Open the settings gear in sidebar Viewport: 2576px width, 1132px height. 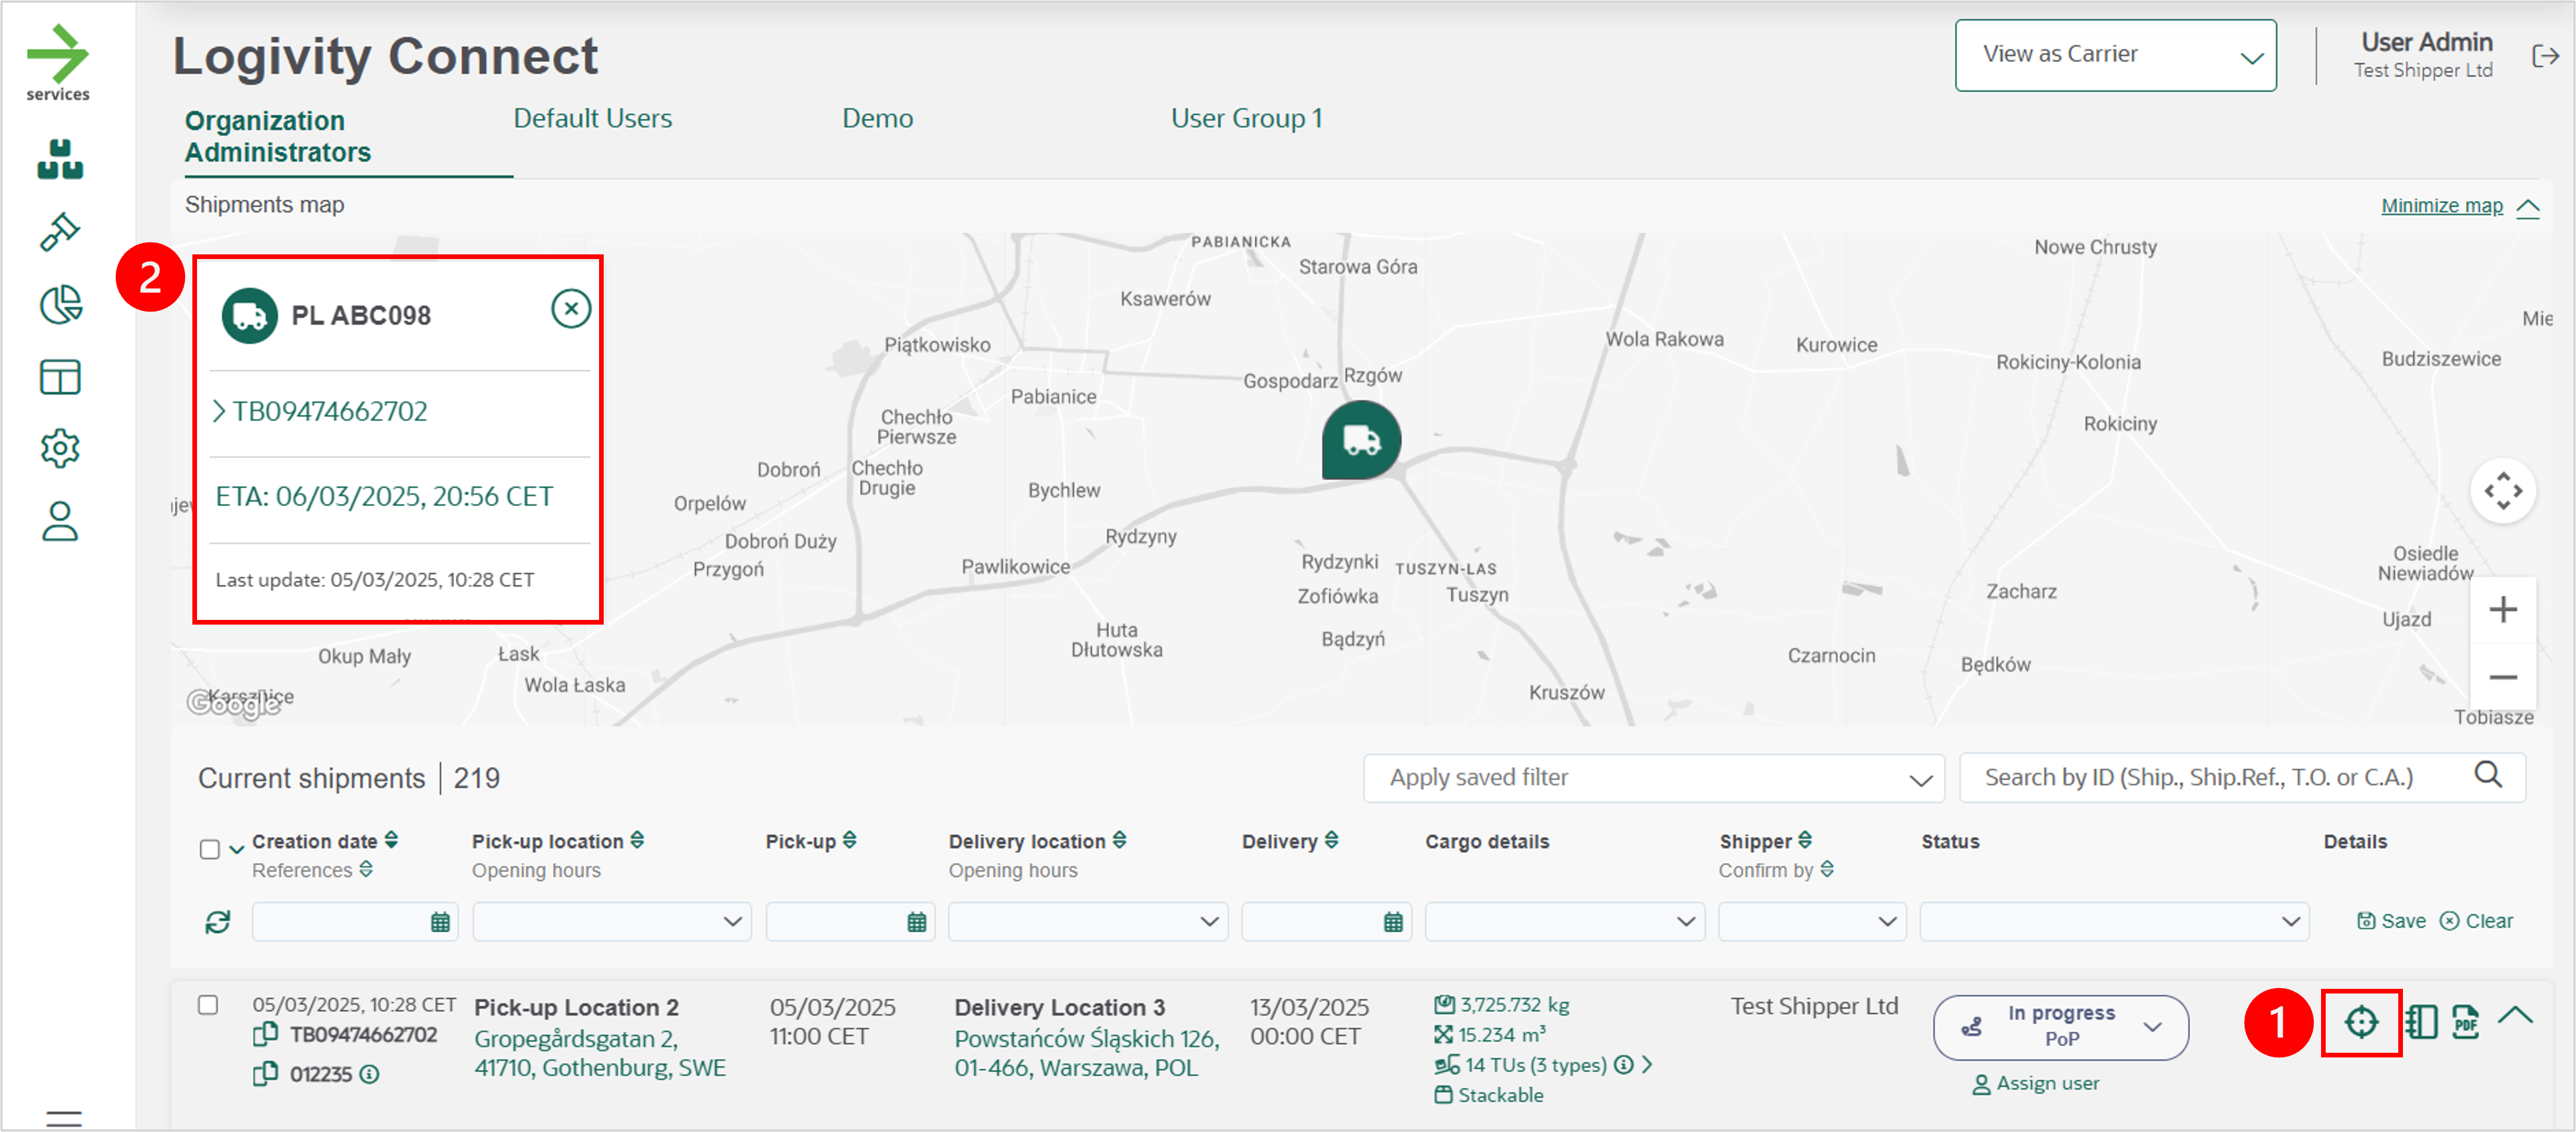coord(60,449)
